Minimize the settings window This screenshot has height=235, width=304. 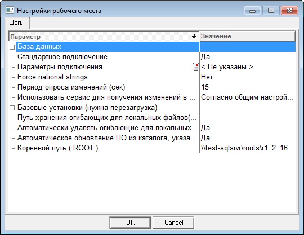click(252, 11)
